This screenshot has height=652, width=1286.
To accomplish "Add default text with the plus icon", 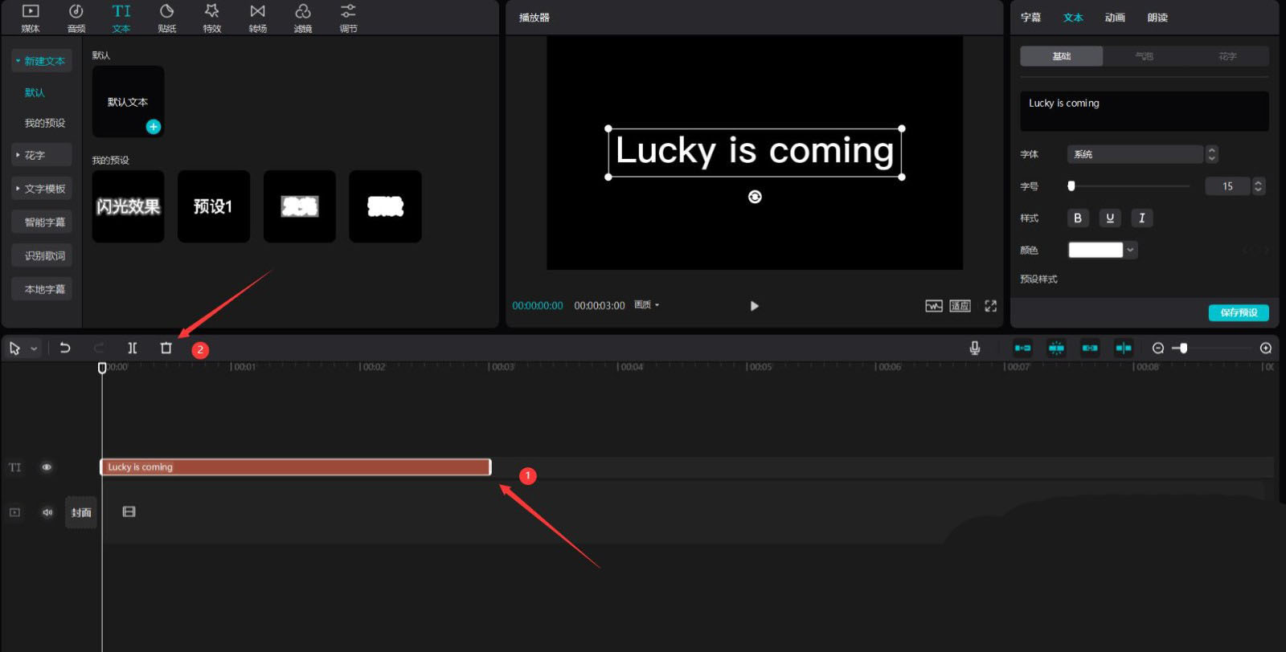I will pyautogui.click(x=154, y=127).
